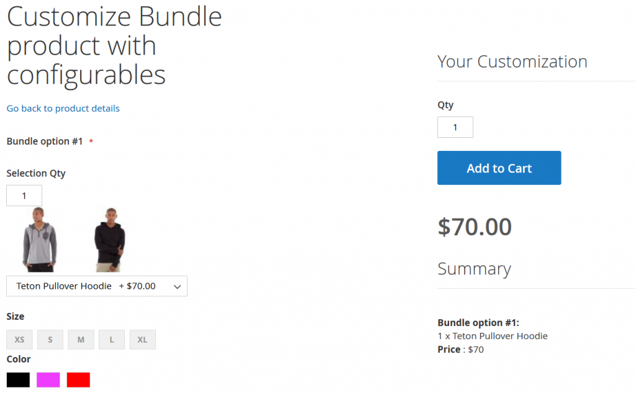Select the XL size swatch
The image size is (636, 393).
(x=142, y=340)
